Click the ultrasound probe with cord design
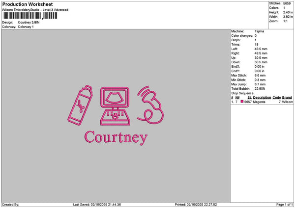 (x=150, y=105)
